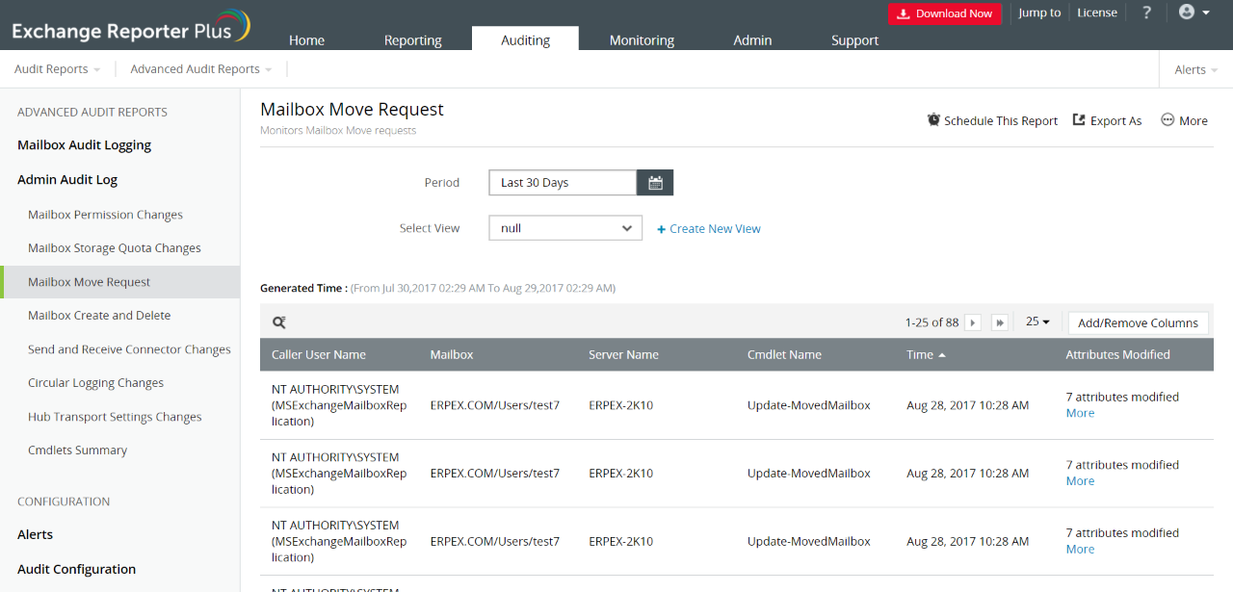Click the Add/Remove Columns button
This screenshot has width=1233, height=592.
point(1138,323)
